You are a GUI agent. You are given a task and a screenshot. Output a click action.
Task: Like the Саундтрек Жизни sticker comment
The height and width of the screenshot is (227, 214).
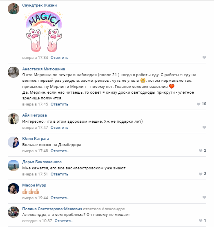pyautogui.click(x=204, y=58)
